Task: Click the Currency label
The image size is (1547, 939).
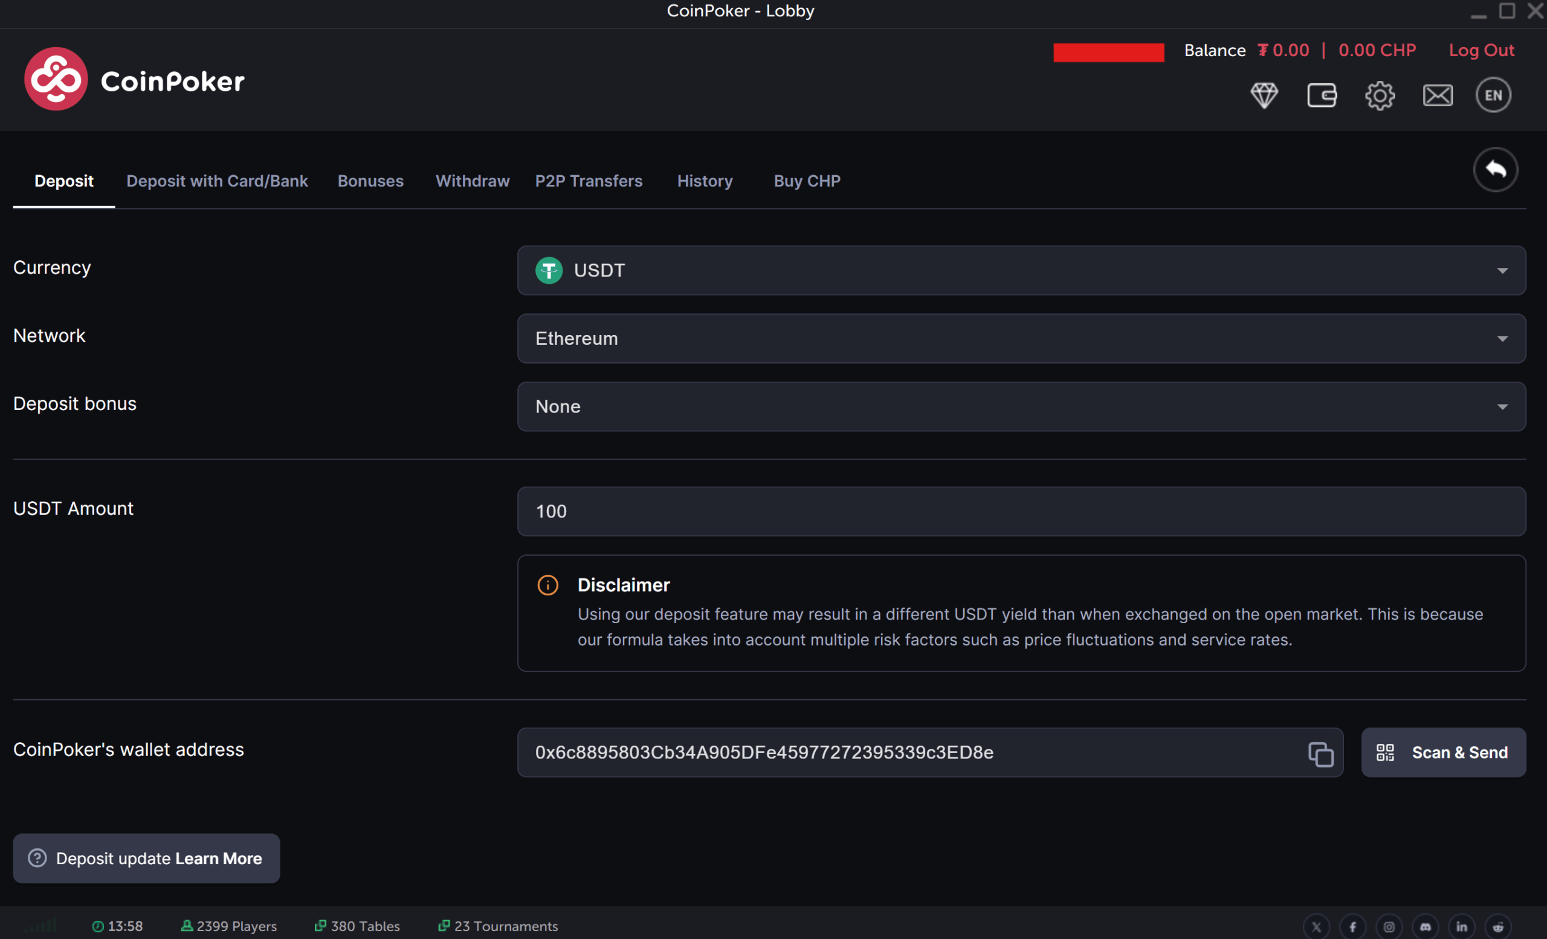Action: click(x=52, y=268)
